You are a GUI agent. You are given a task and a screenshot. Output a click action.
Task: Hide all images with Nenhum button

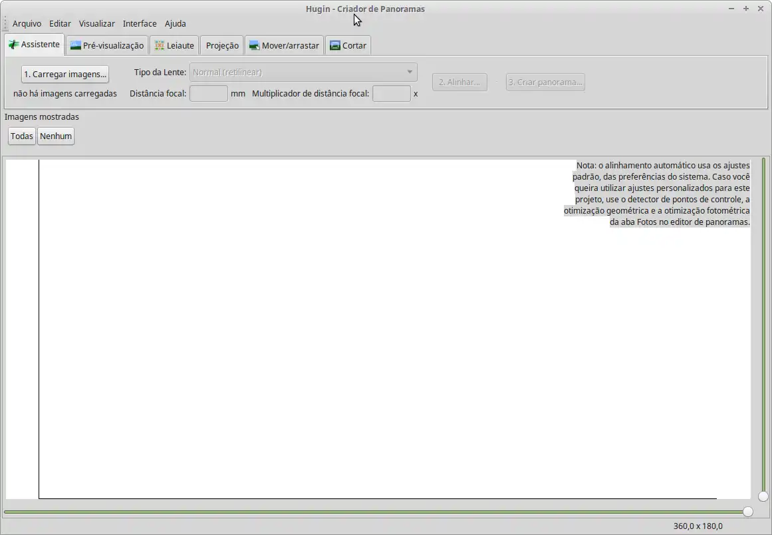[x=56, y=136]
